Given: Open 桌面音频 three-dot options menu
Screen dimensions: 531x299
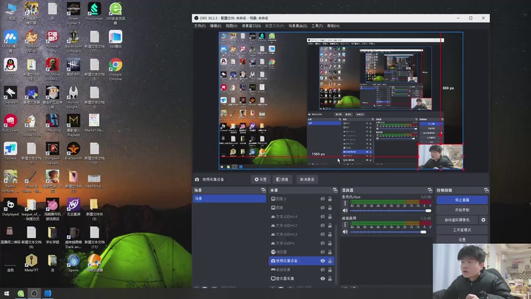Looking at the screenshot, I should tap(345, 225).
